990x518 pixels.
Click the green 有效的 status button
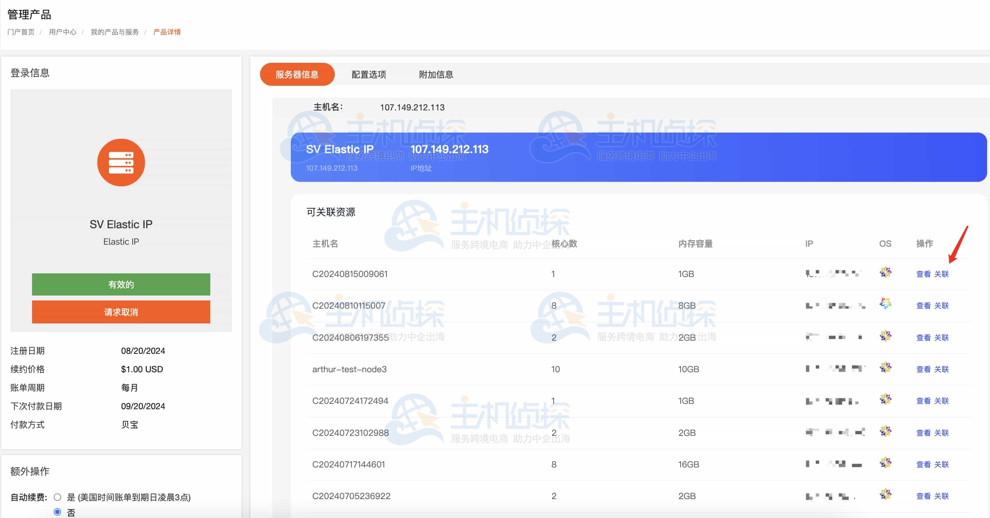(121, 284)
